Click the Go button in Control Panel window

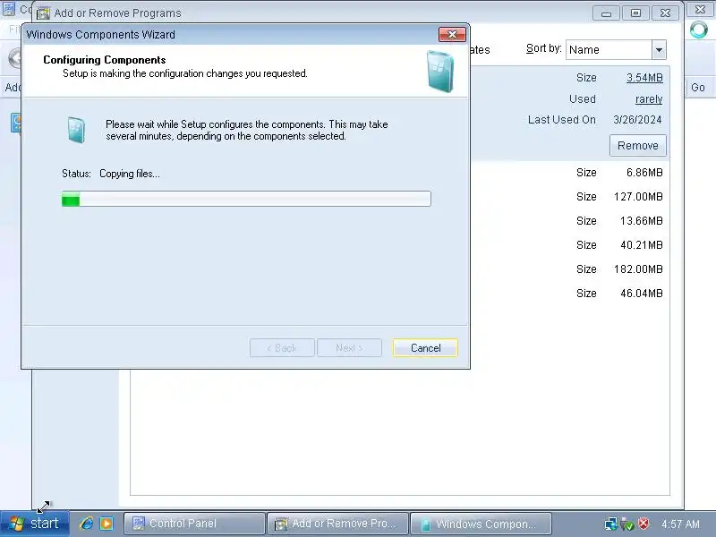[698, 87]
